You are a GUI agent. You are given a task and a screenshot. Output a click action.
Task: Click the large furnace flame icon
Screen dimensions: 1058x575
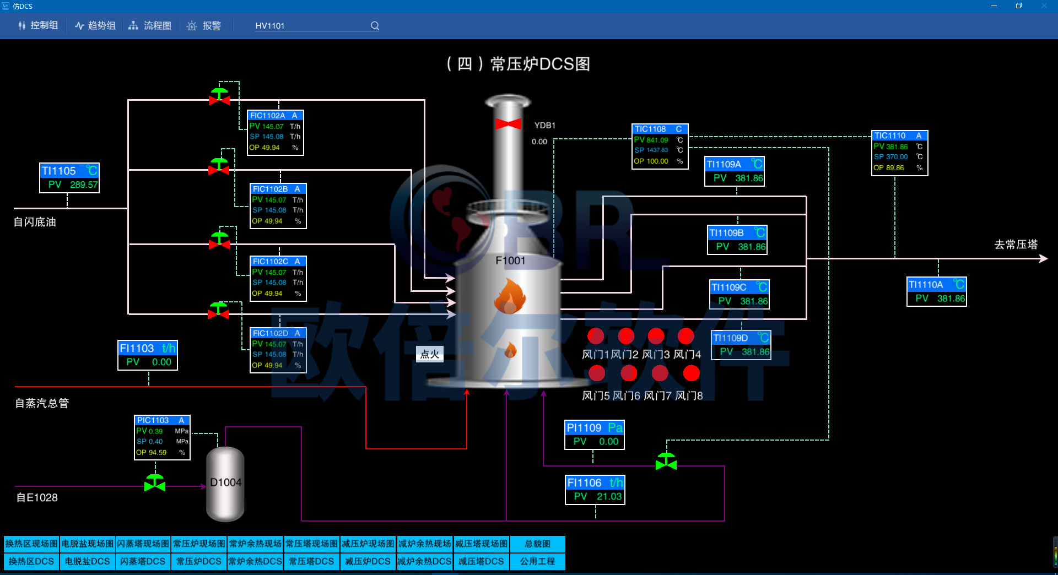(x=510, y=296)
